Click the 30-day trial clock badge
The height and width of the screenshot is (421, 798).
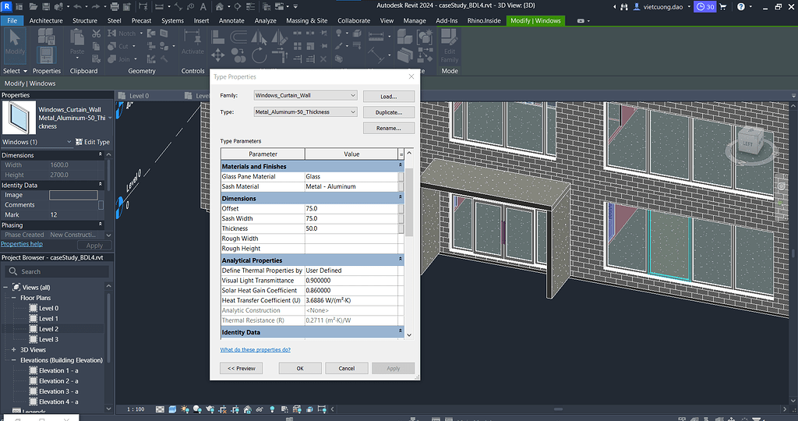coord(705,6)
